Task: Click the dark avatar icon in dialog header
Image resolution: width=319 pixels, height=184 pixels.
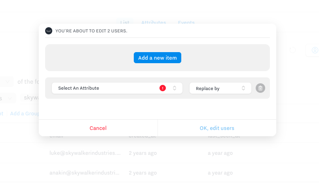Action: pos(49,31)
